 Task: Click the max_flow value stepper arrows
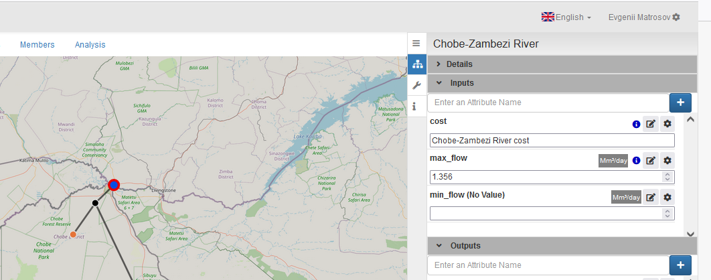pyautogui.click(x=667, y=177)
